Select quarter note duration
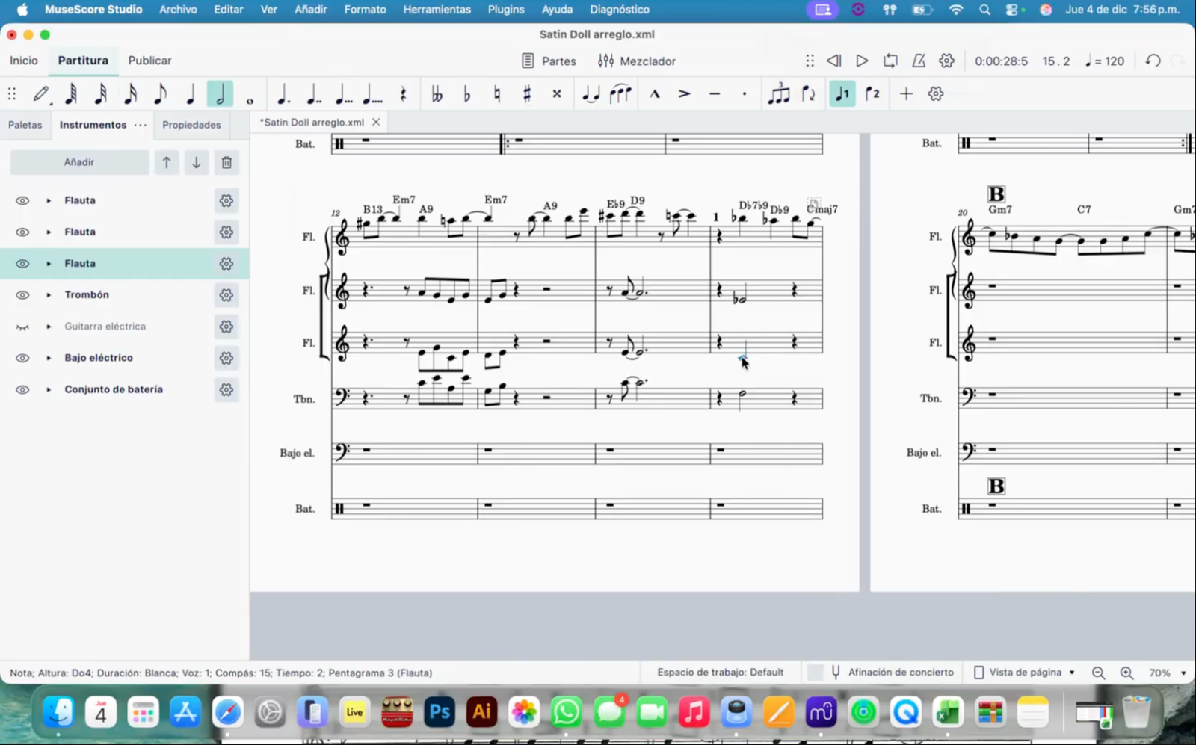The image size is (1196, 745). 190,94
